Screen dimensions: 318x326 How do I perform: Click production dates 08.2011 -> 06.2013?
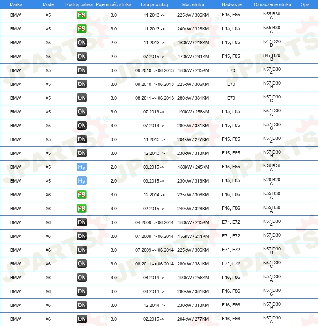coord(154,98)
